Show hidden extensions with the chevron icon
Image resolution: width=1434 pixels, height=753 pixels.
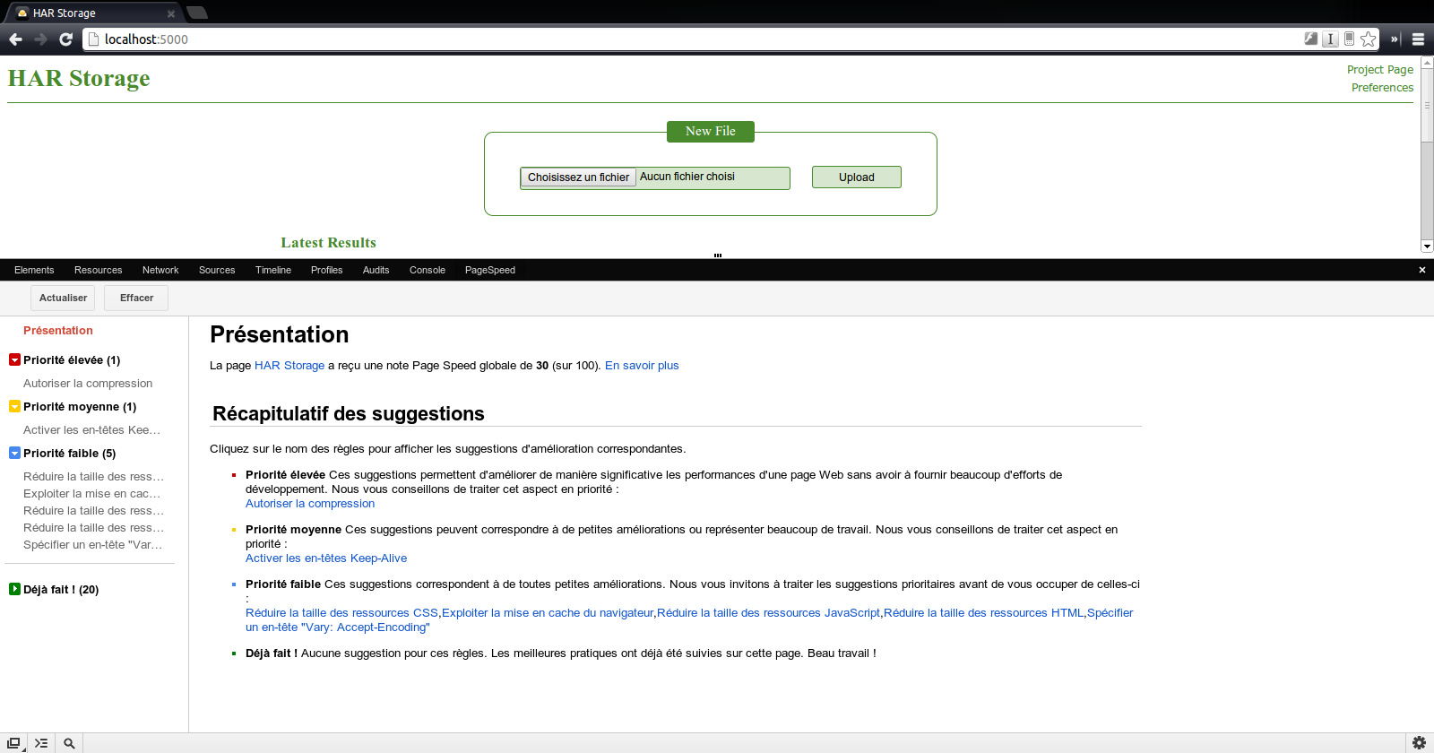1395,39
